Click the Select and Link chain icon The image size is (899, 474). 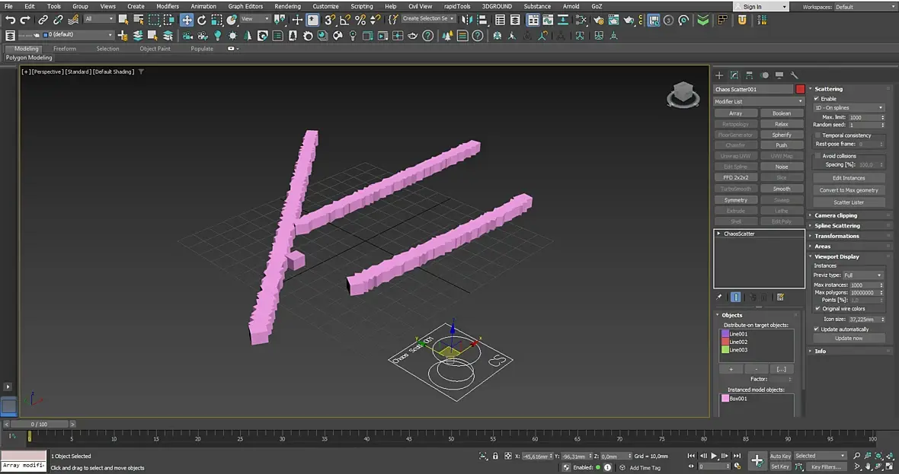pyautogui.click(x=43, y=20)
